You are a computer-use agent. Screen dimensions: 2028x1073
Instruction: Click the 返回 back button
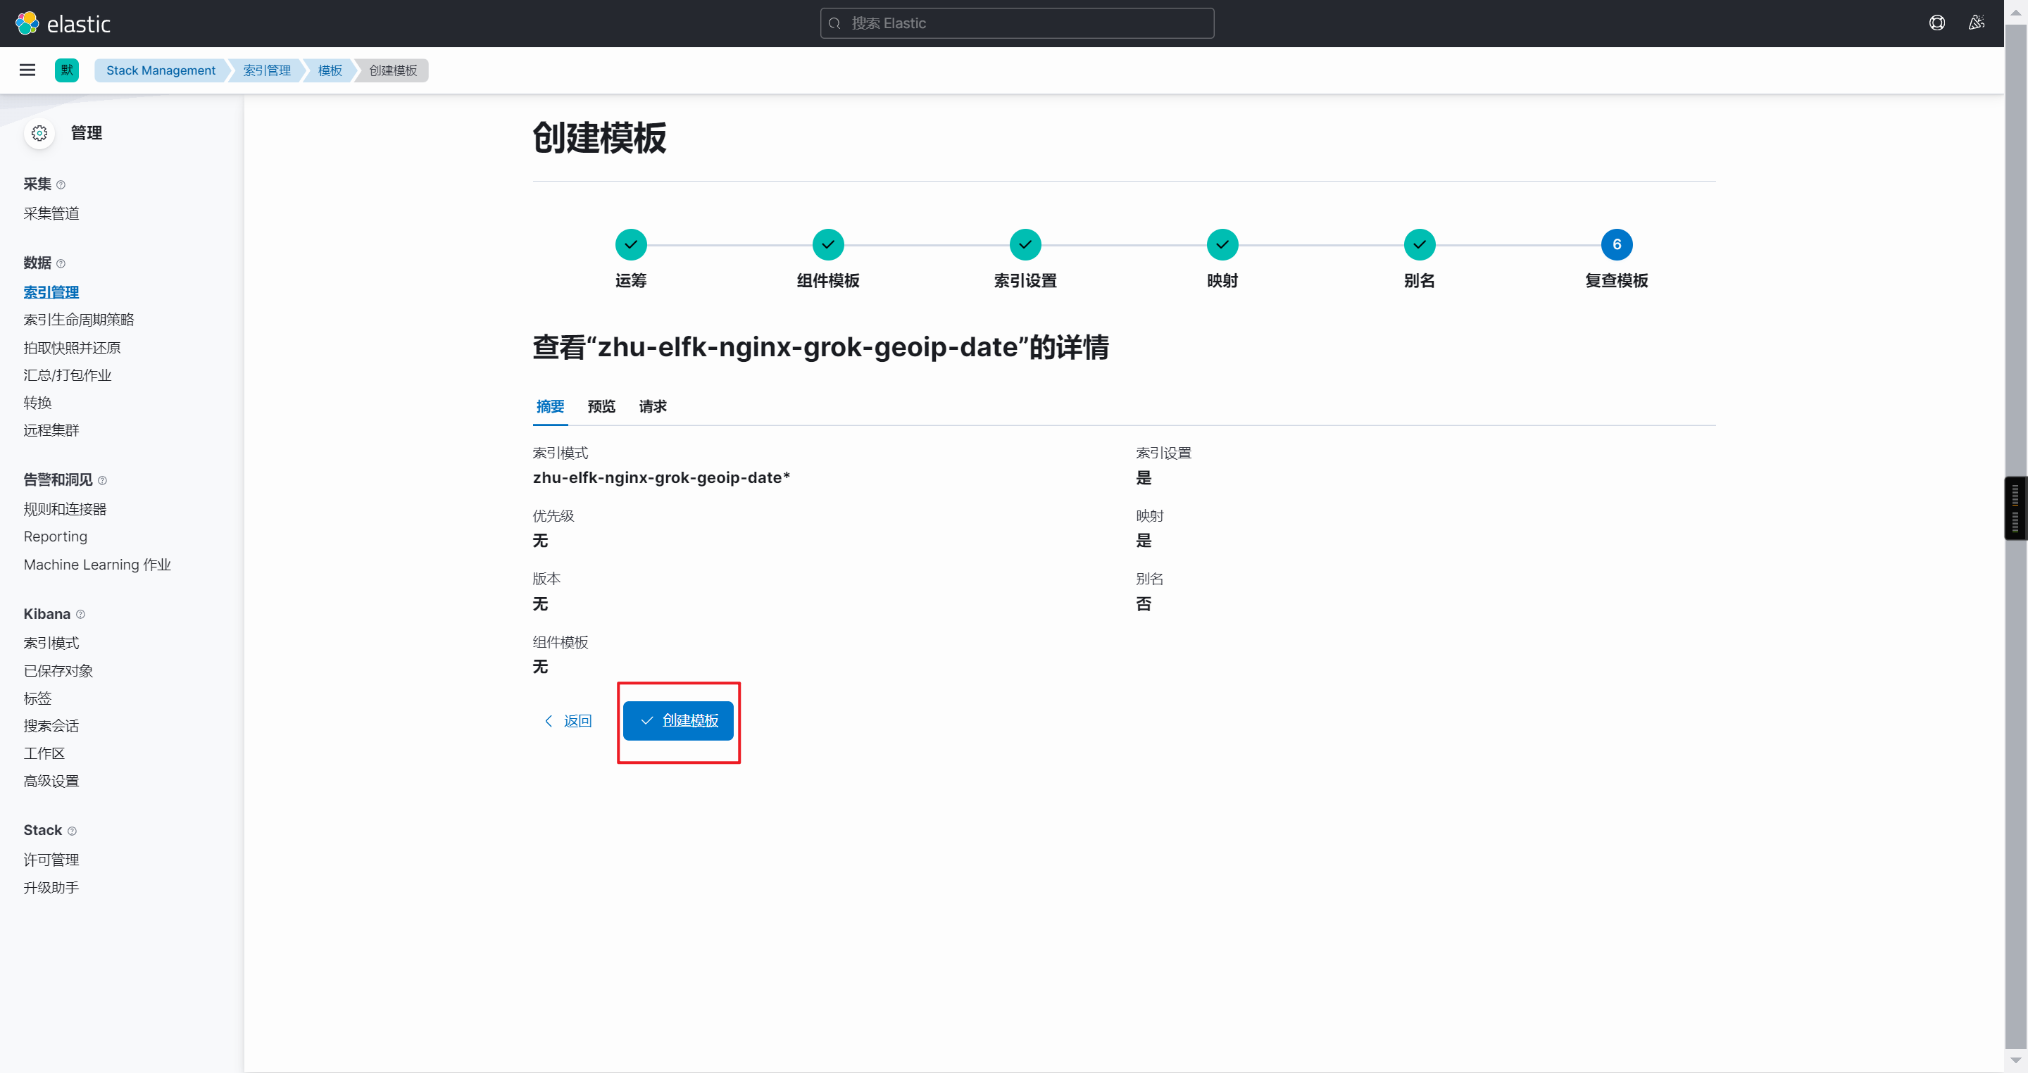pyautogui.click(x=568, y=721)
